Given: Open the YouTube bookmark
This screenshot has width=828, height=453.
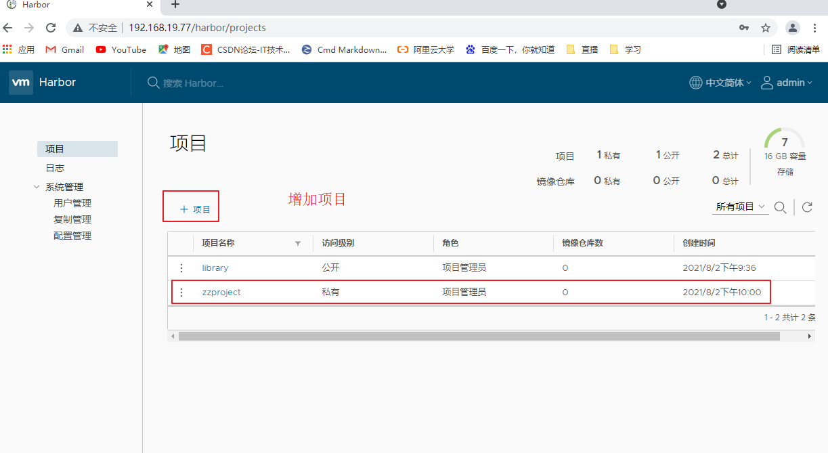Looking at the screenshot, I should pyautogui.click(x=121, y=49).
